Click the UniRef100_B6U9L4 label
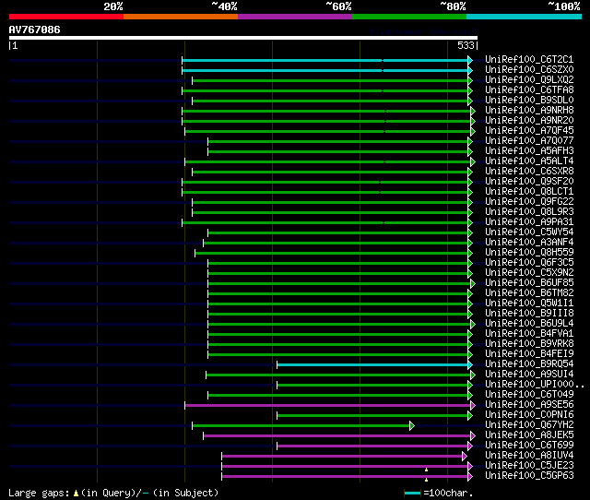 click(529, 324)
